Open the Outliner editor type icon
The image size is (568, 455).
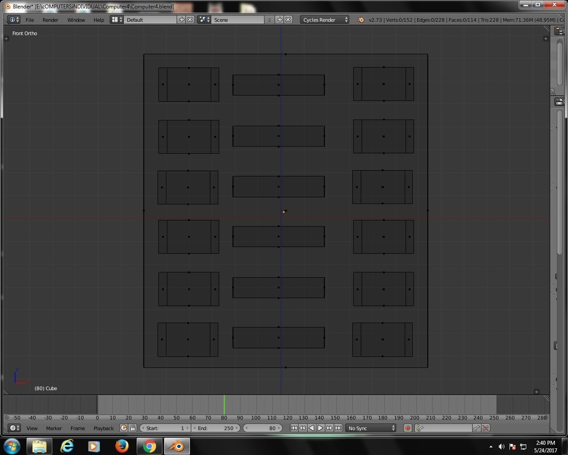[559, 31]
